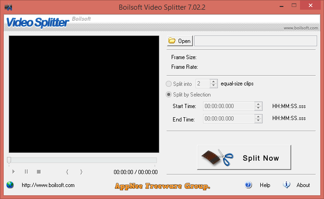Screen dimensions: 324x199
Task: Click the app icon in the title bar
Action: tap(8, 7)
